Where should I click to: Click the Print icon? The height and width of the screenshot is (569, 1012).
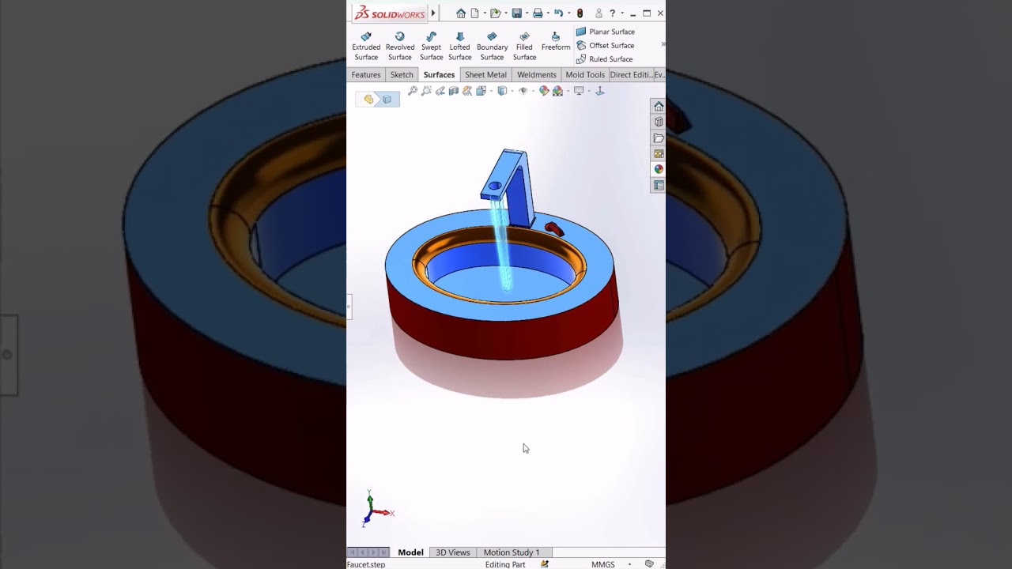[x=538, y=13]
